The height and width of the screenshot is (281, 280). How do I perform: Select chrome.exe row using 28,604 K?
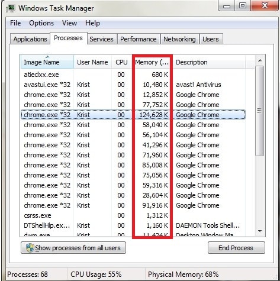pyautogui.click(x=133, y=195)
